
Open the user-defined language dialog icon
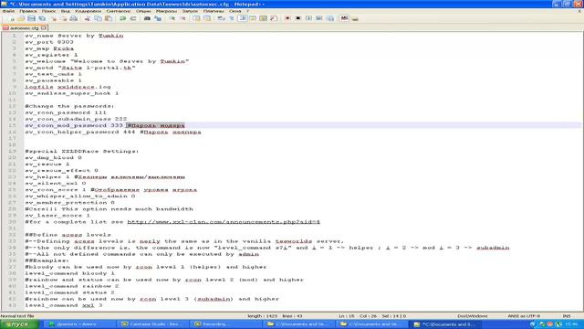pyautogui.click(x=253, y=18)
